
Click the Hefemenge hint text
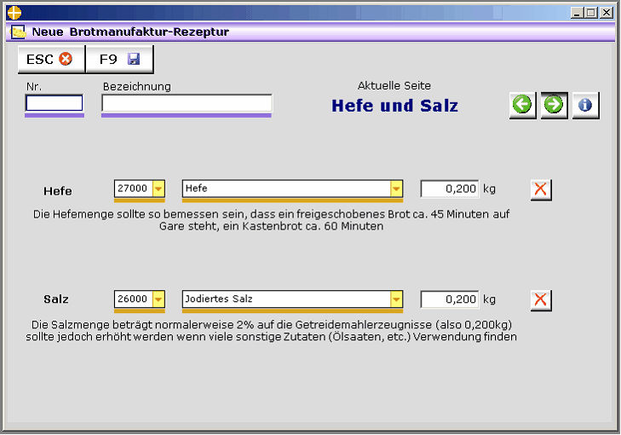tap(271, 220)
